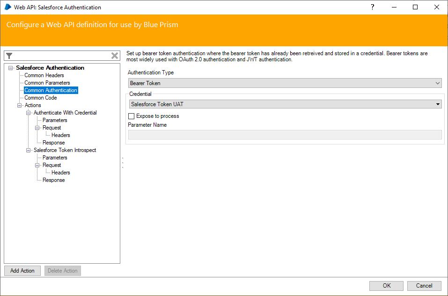Select the Common Code tree item

(x=41, y=98)
